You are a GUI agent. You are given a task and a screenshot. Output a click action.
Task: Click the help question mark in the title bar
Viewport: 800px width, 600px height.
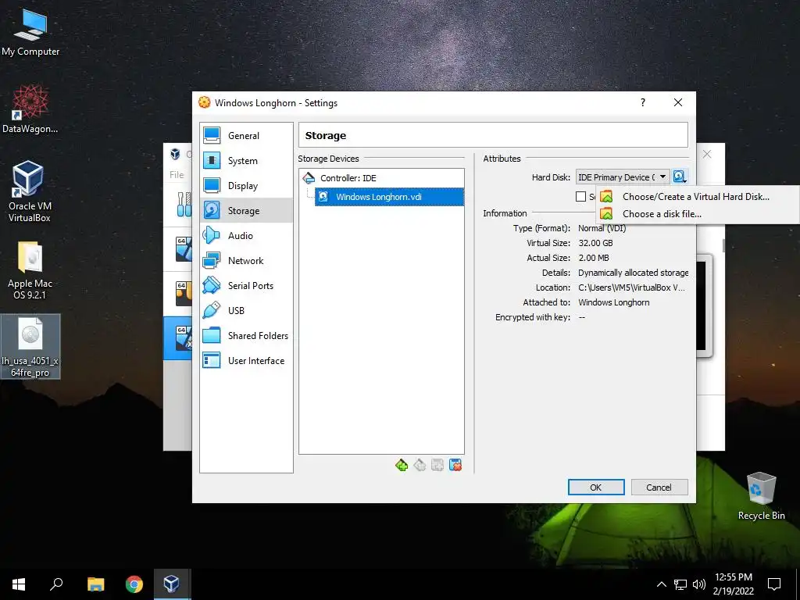[643, 102]
